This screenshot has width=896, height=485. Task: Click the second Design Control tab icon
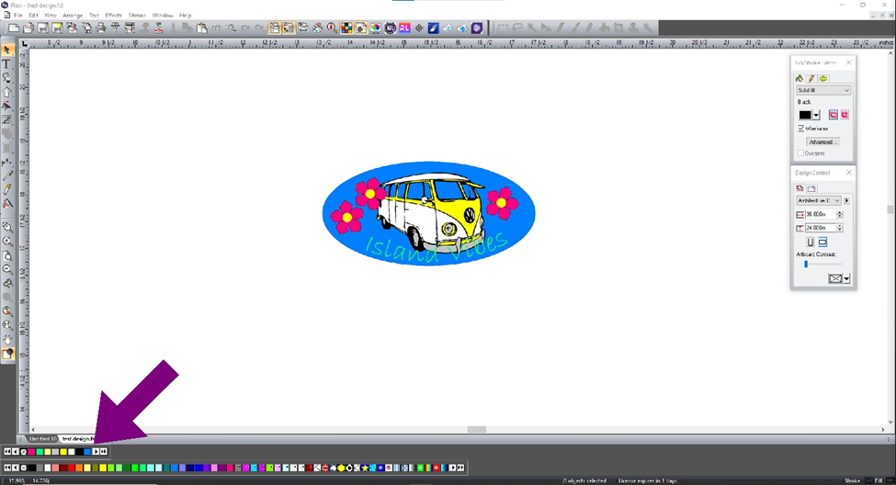(x=811, y=188)
